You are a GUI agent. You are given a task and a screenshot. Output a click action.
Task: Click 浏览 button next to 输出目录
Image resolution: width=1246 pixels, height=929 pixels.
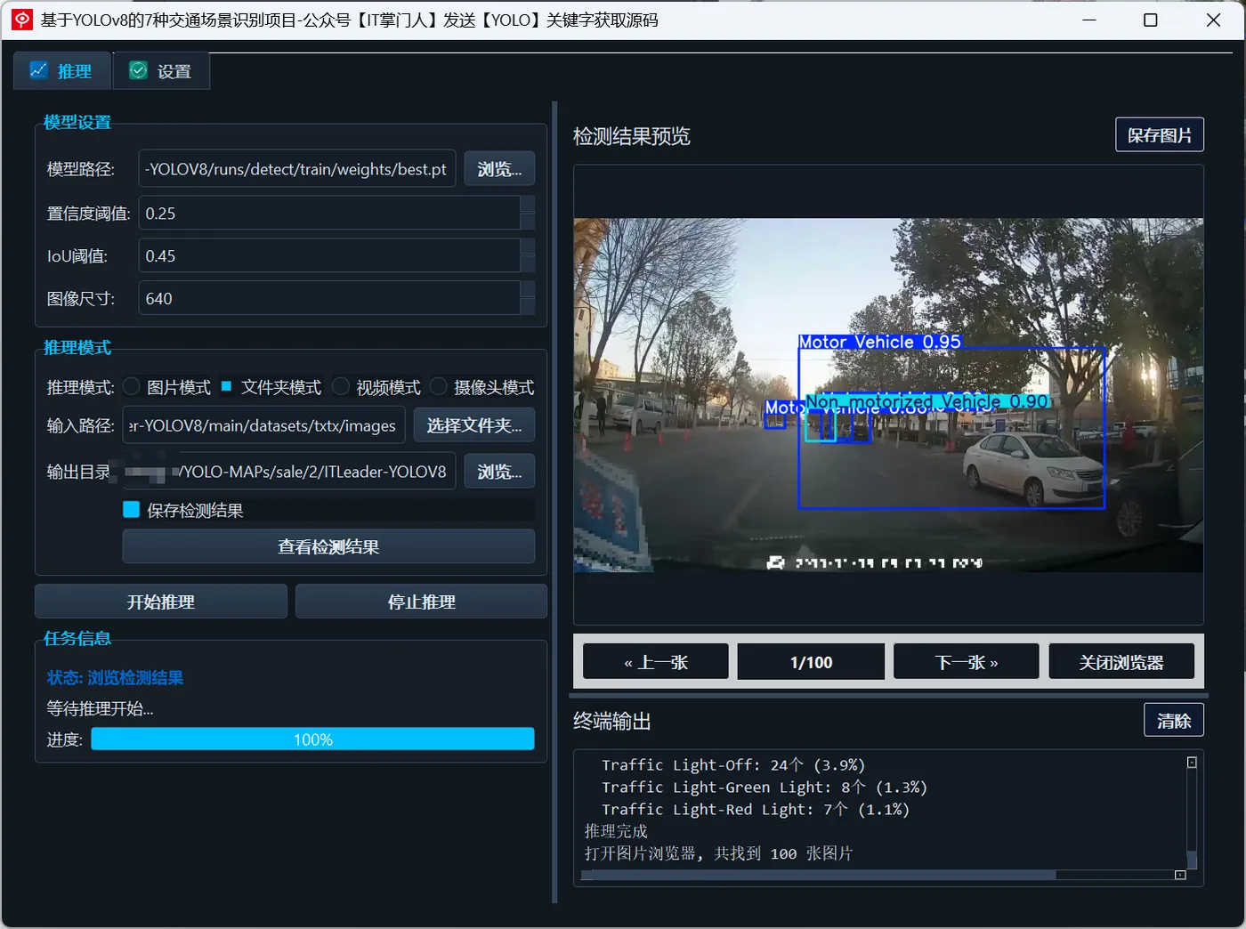[x=499, y=472]
